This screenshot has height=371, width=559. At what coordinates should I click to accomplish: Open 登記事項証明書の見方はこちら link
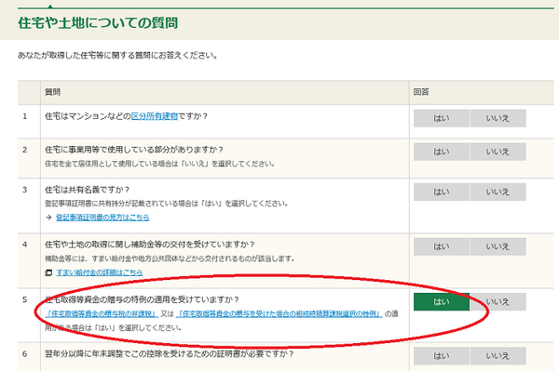tap(102, 218)
